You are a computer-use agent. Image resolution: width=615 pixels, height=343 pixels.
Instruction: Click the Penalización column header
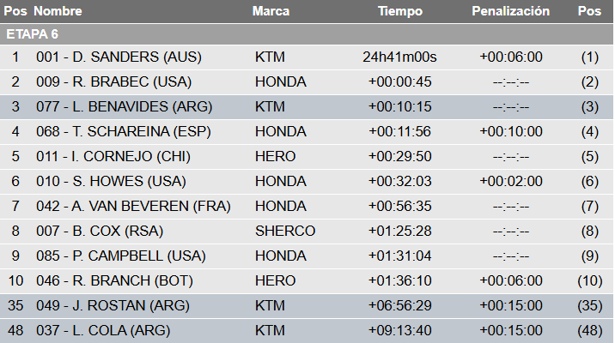(510, 12)
